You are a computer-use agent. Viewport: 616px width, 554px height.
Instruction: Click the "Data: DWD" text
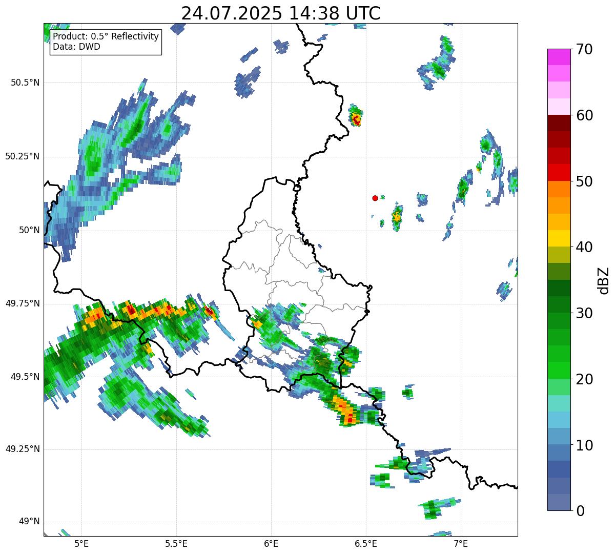click(x=77, y=47)
